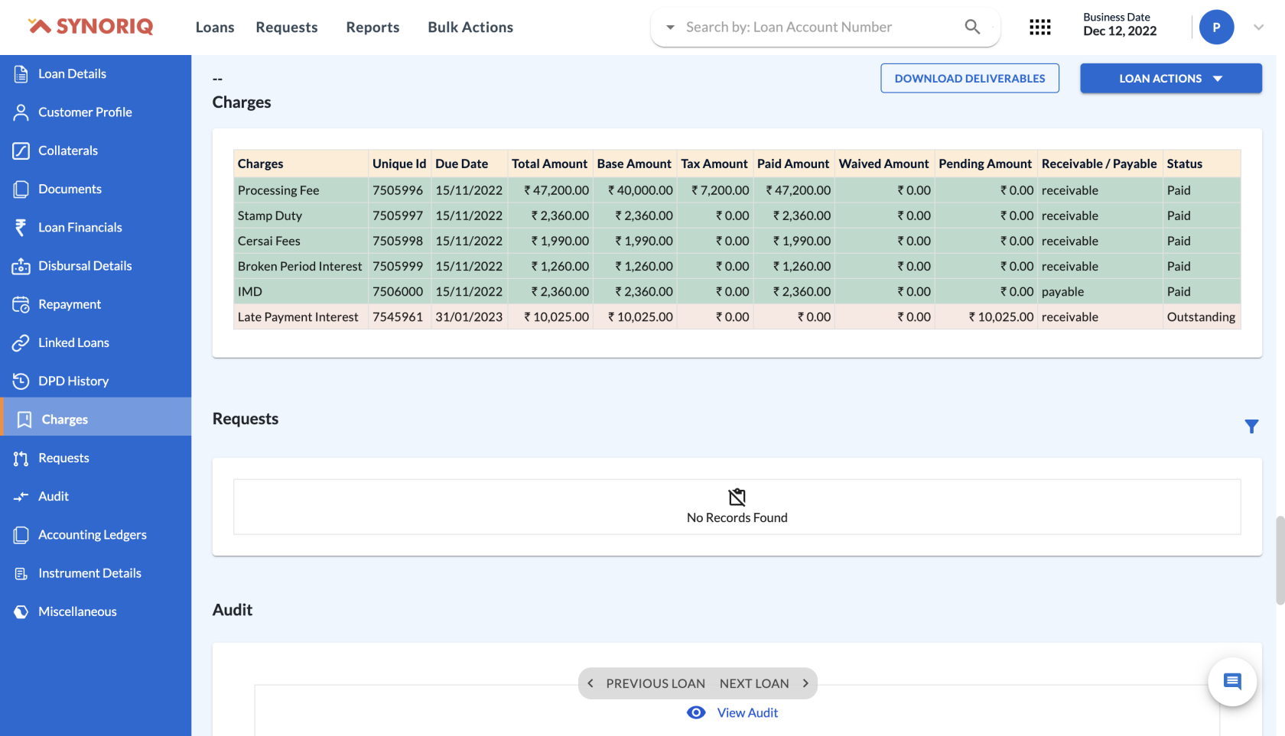Click due date 31/01/2023
This screenshot has height=736, width=1285.
point(469,316)
